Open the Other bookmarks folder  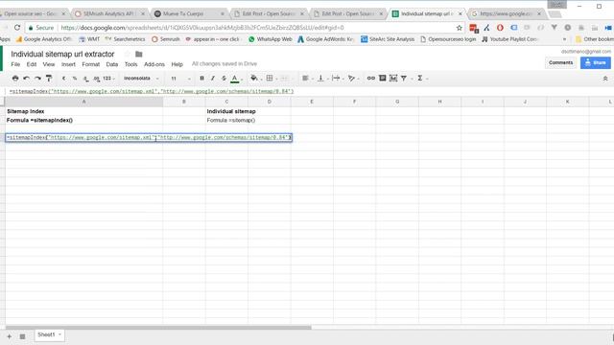595,39
